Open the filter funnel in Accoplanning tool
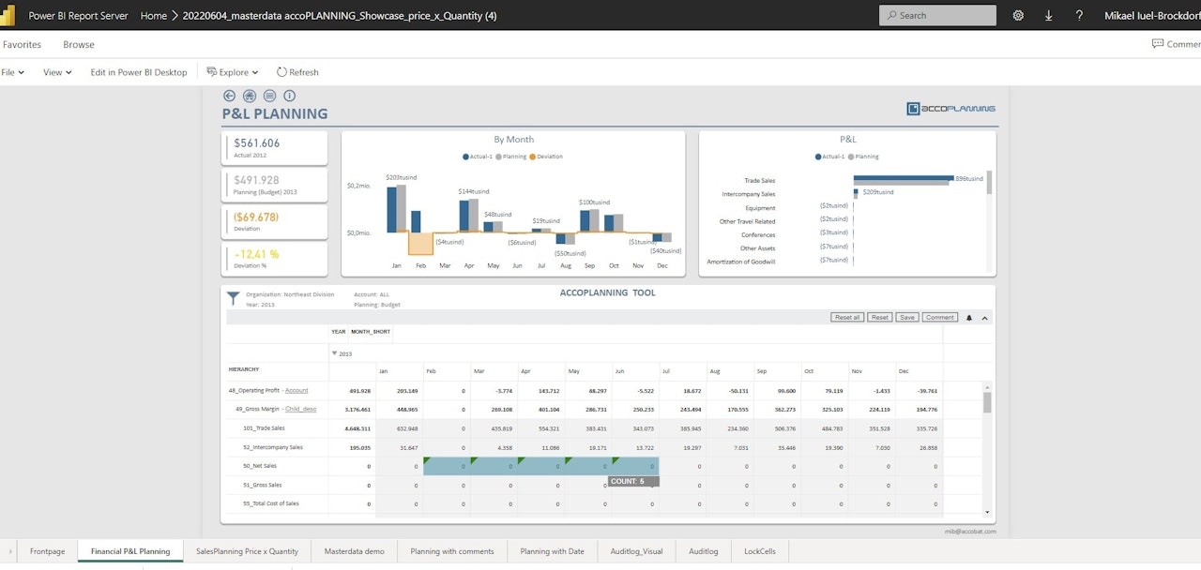This screenshot has width=1201, height=570. (234, 298)
